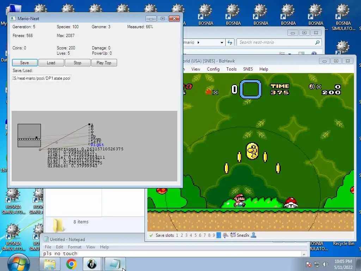Click the Measured: 66% label

pos(140,27)
